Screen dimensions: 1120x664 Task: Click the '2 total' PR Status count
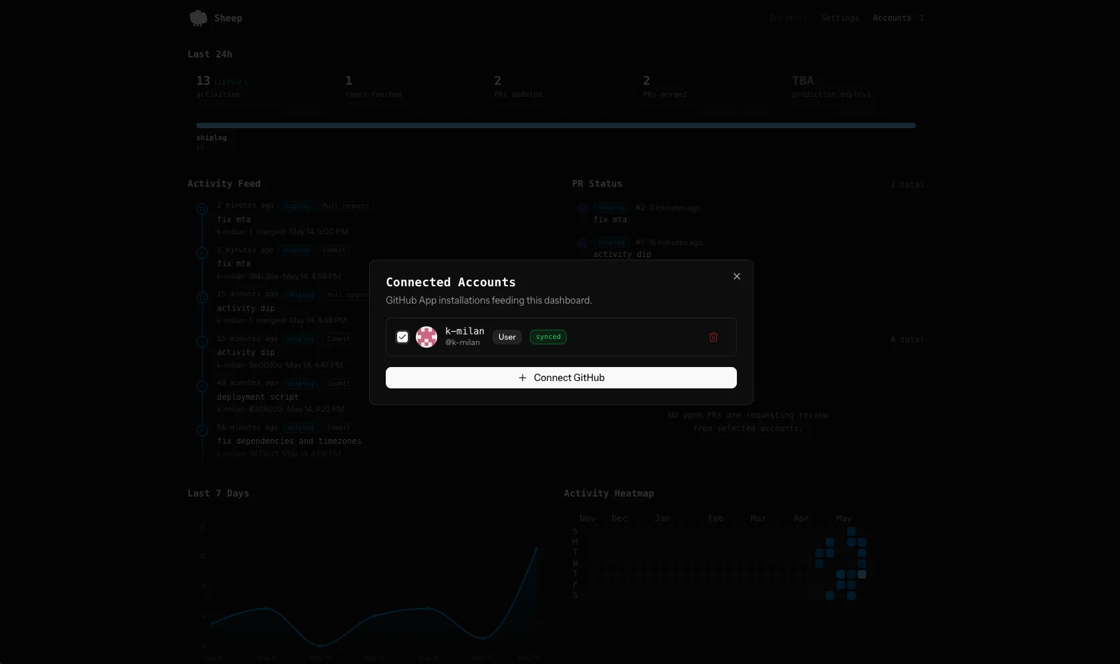tap(907, 185)
